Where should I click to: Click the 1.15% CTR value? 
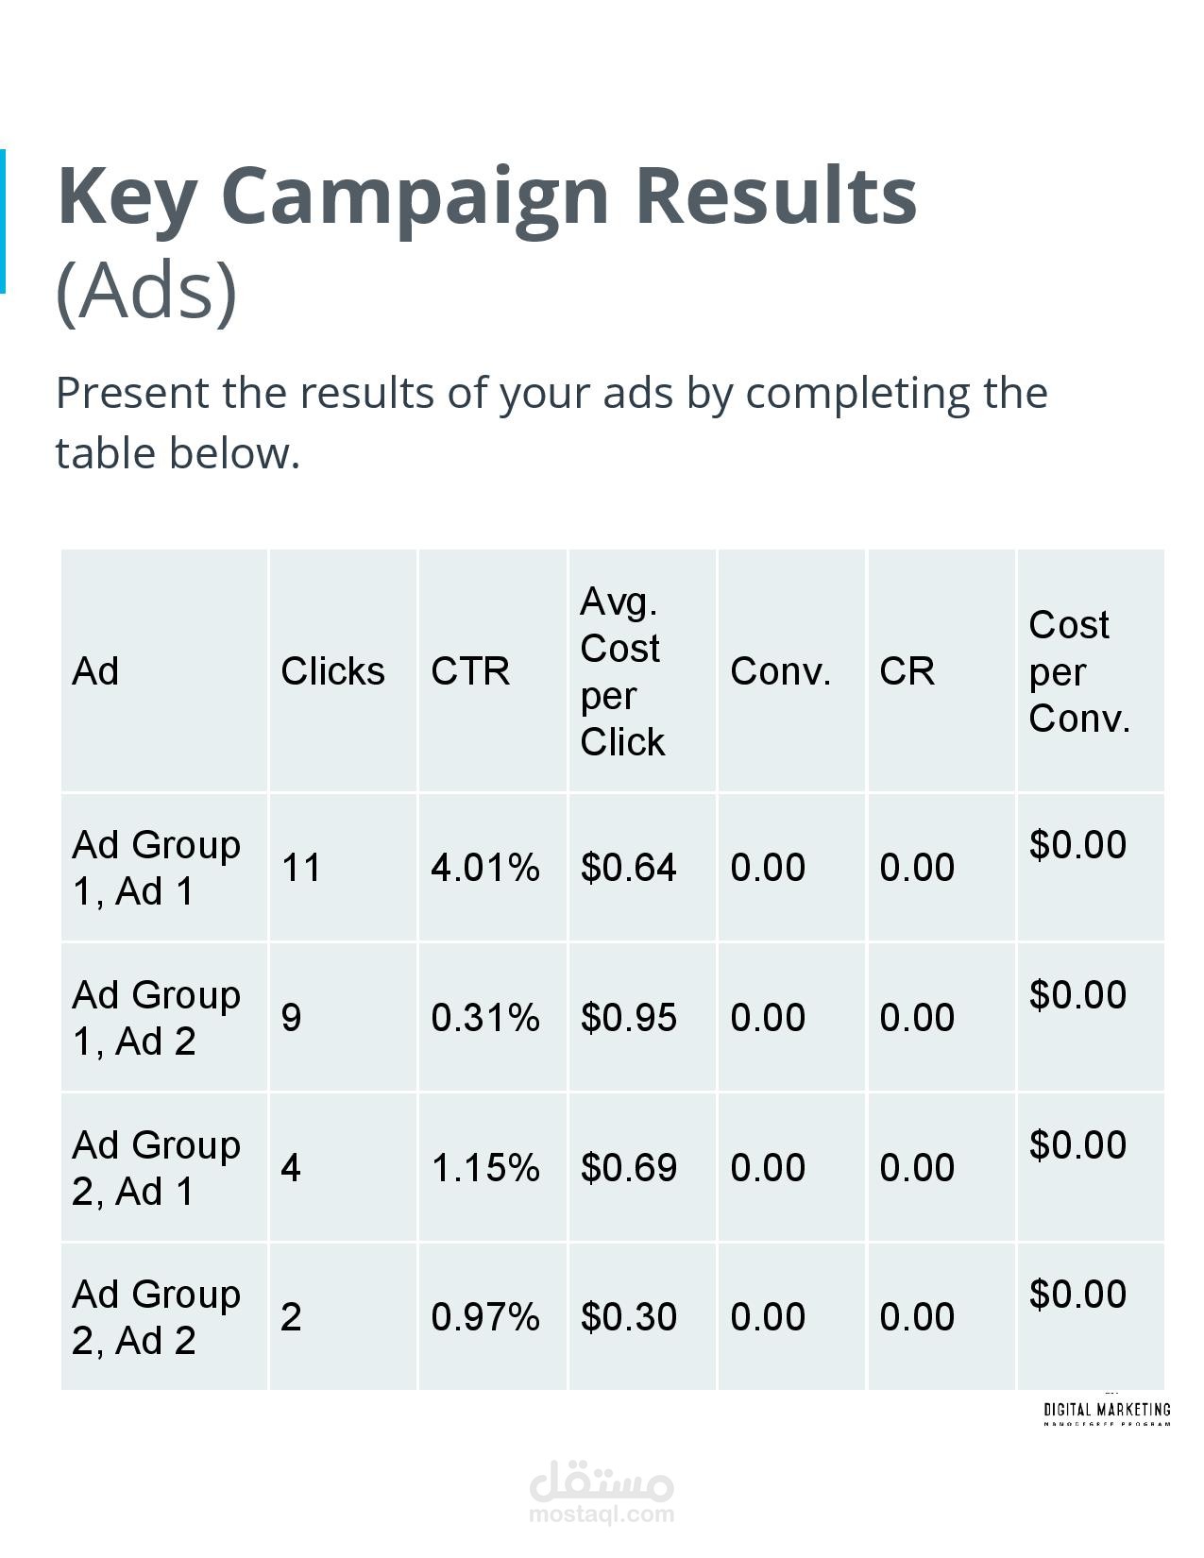pos(485,1168)
